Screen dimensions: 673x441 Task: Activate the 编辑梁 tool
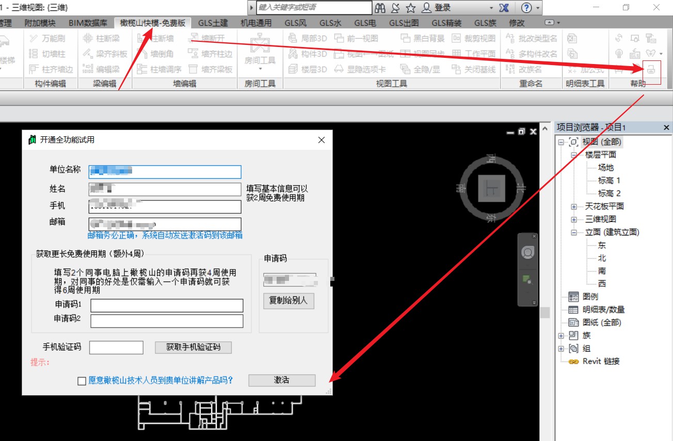(x=101, y=69)
